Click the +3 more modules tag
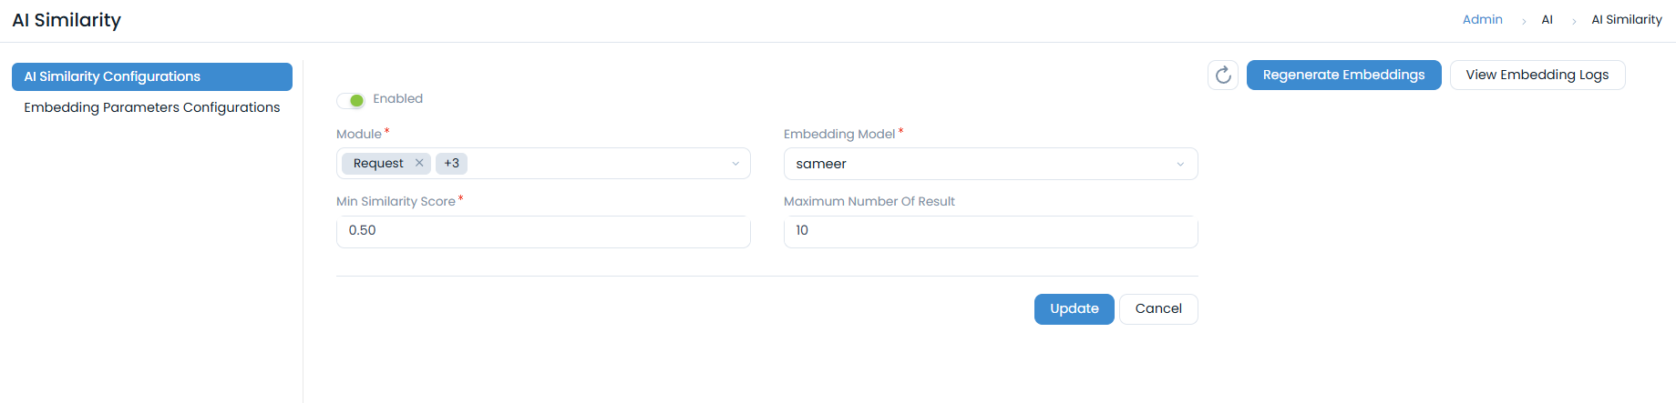Image resolution: width=1676 pixels, height=403 pixels. (451, 164)
